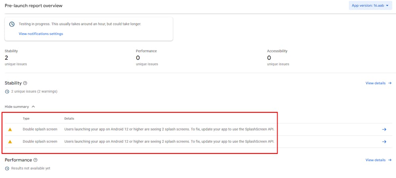Click the arrow beside Performance View details
Image resolution: width=396 pixels, height=178 pixels.
[x=390, y=160]
